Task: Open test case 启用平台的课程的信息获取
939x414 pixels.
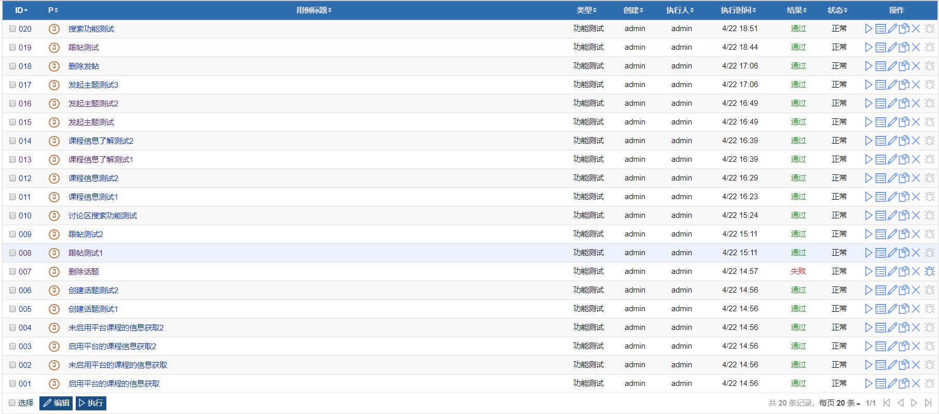Action: click(x=114, y=384)
